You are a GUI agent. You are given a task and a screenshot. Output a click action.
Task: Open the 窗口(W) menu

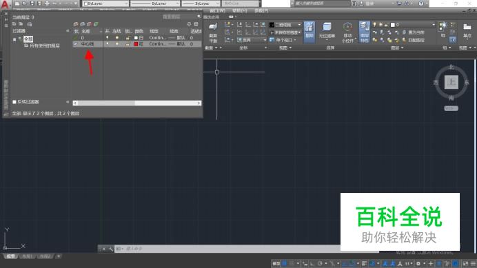(x=218, y=10)
